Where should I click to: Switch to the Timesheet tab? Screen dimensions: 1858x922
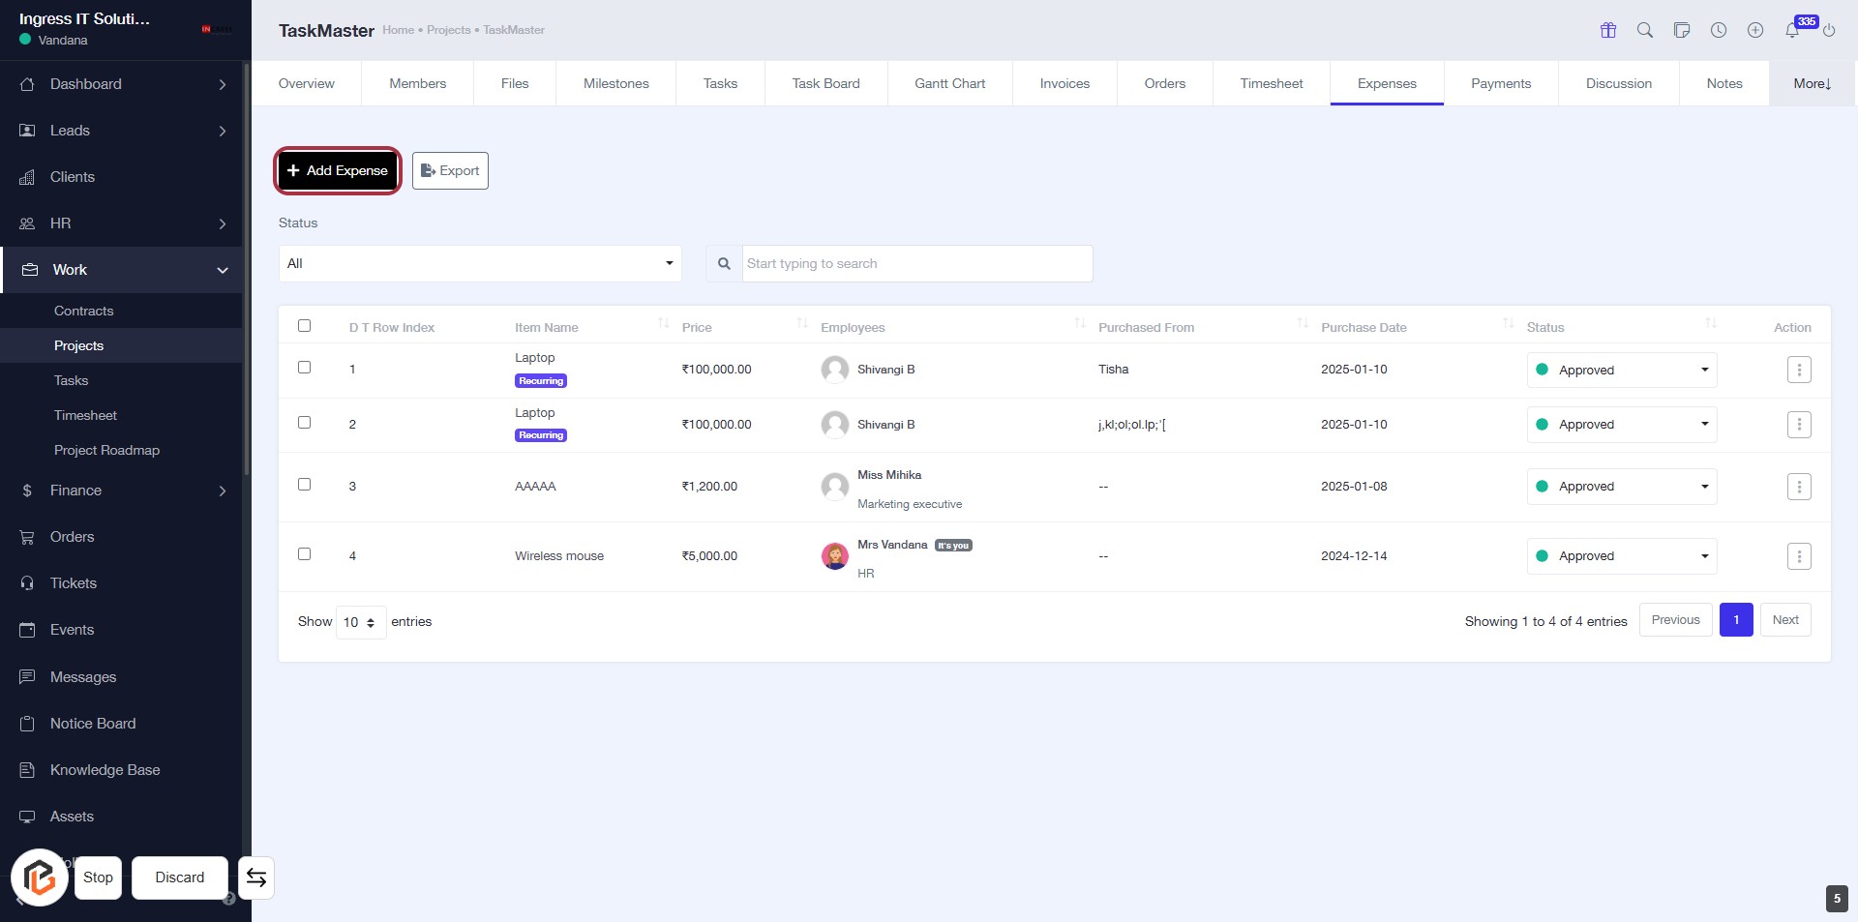coord(1272,83)
